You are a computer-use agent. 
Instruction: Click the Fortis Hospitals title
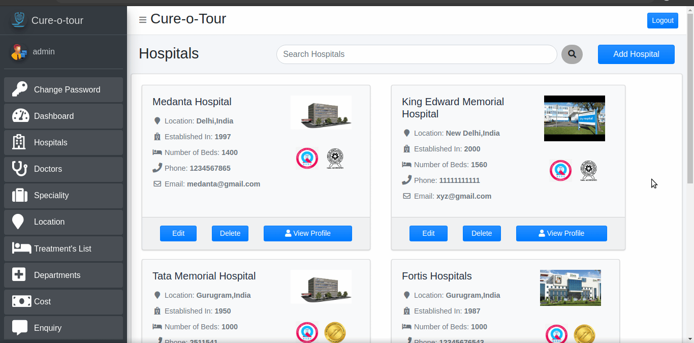437,276
